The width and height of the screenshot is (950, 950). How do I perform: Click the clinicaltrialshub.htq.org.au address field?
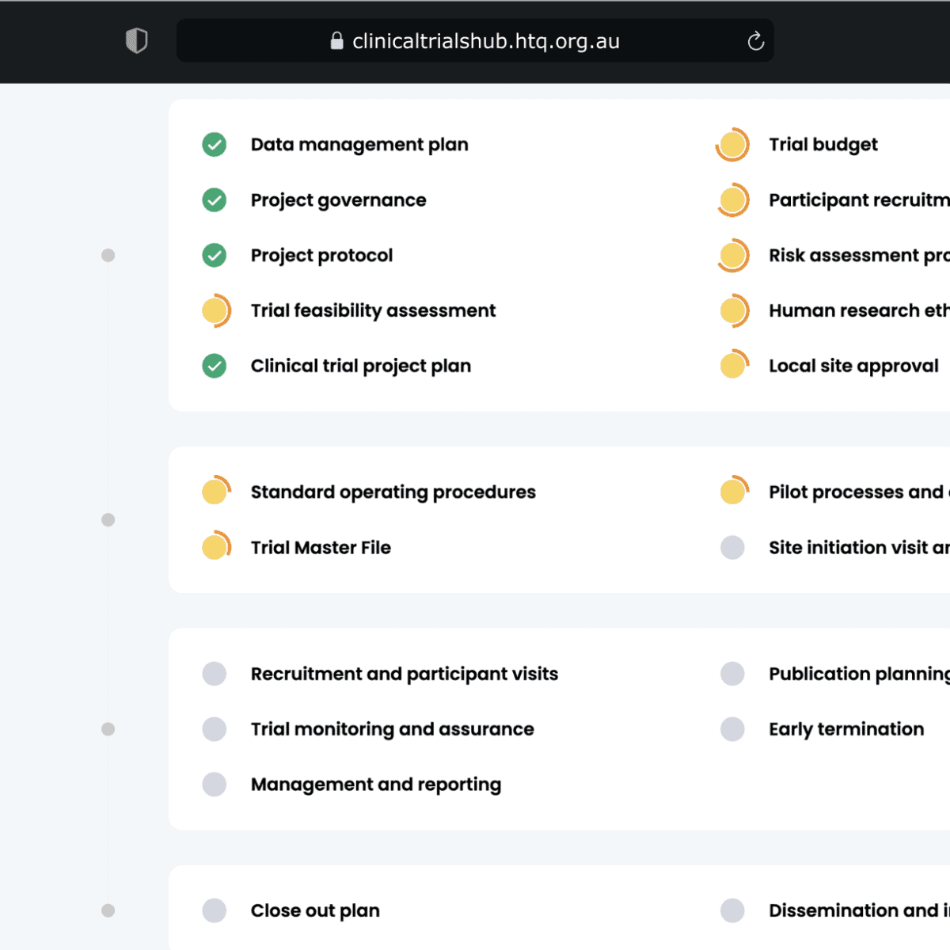point(485,41)
